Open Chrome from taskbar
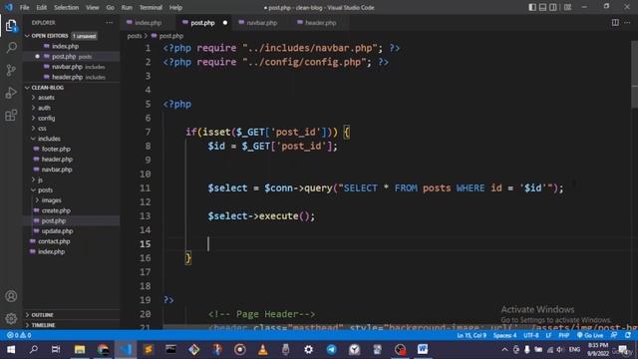The width and height of the screenshot is (638, 359). point(103,349)
